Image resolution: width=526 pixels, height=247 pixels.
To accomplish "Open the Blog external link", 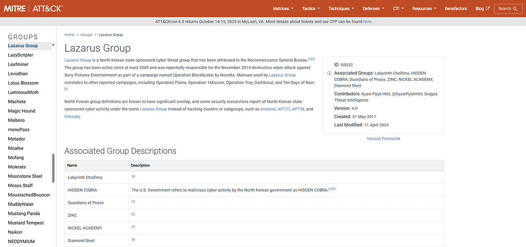I will click(482, 9).
